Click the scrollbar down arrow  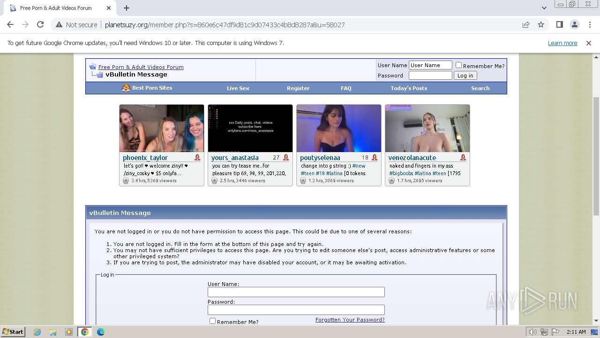click(596, 321)
